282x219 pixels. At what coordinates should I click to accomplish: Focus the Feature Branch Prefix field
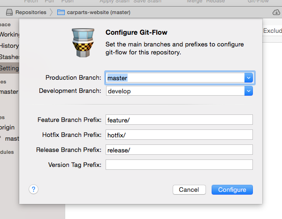coord(179,120)
